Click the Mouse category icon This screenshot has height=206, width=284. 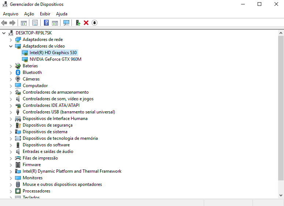18,184
